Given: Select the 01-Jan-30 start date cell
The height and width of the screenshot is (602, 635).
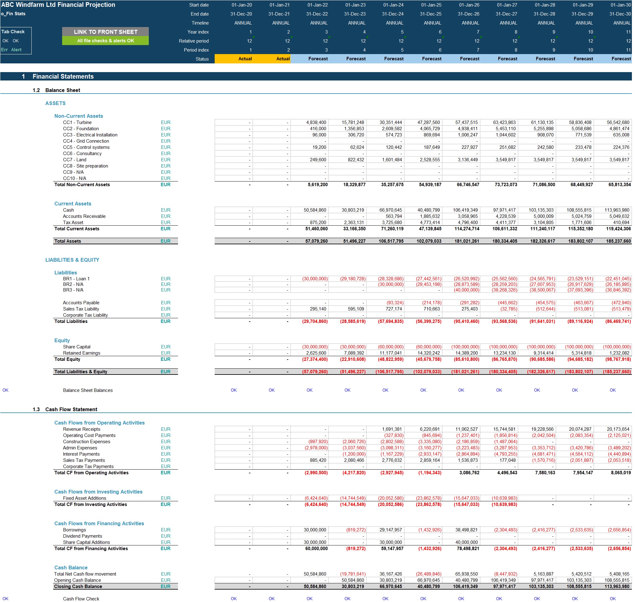Looking at the screenshot, I should [x=621, y=5].
